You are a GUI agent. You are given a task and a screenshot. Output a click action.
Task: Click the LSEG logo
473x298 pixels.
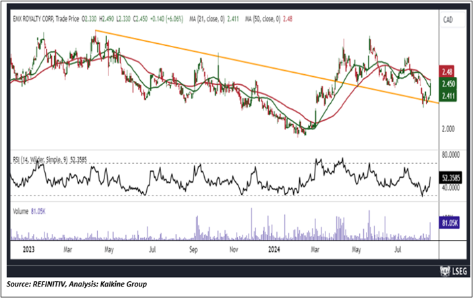pos(453,271)
